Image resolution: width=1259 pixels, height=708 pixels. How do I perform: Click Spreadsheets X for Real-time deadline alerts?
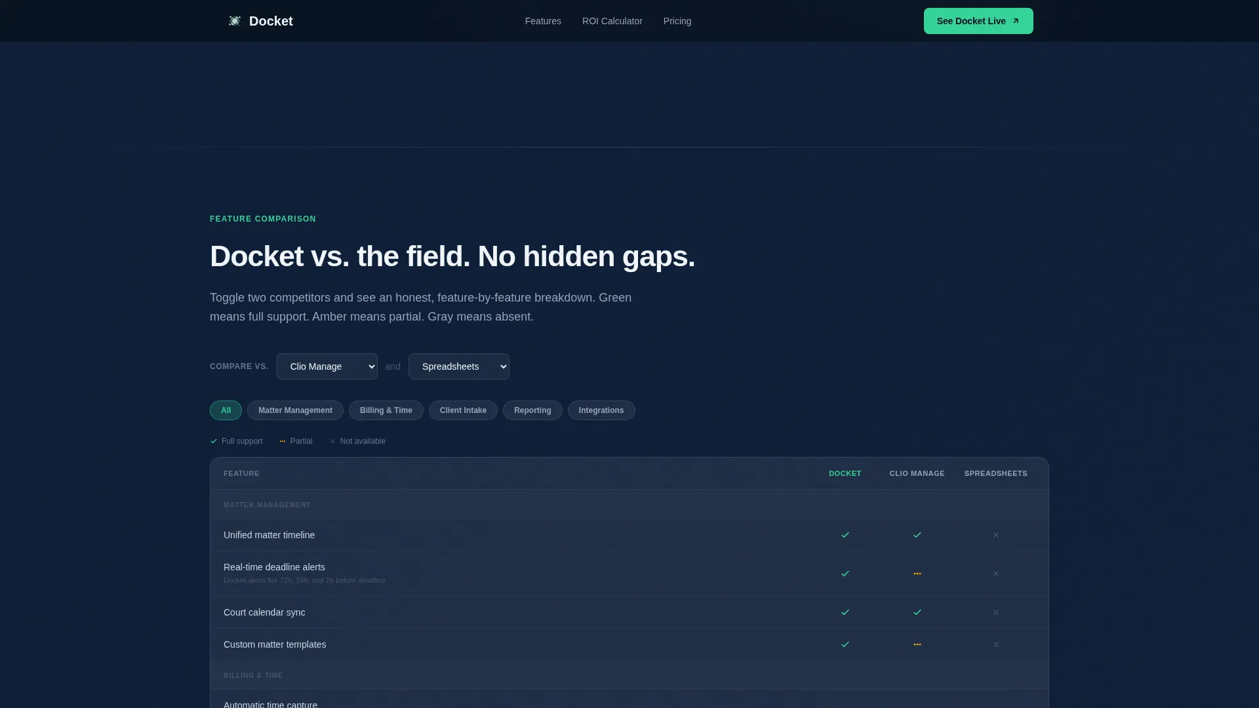point(996,574)
